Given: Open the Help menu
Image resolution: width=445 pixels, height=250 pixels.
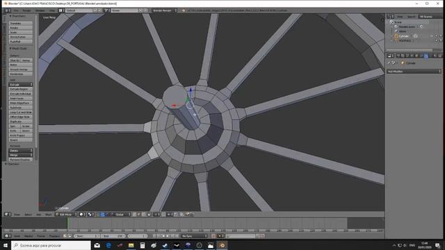Looking at the screenshot, I should 52,10.
